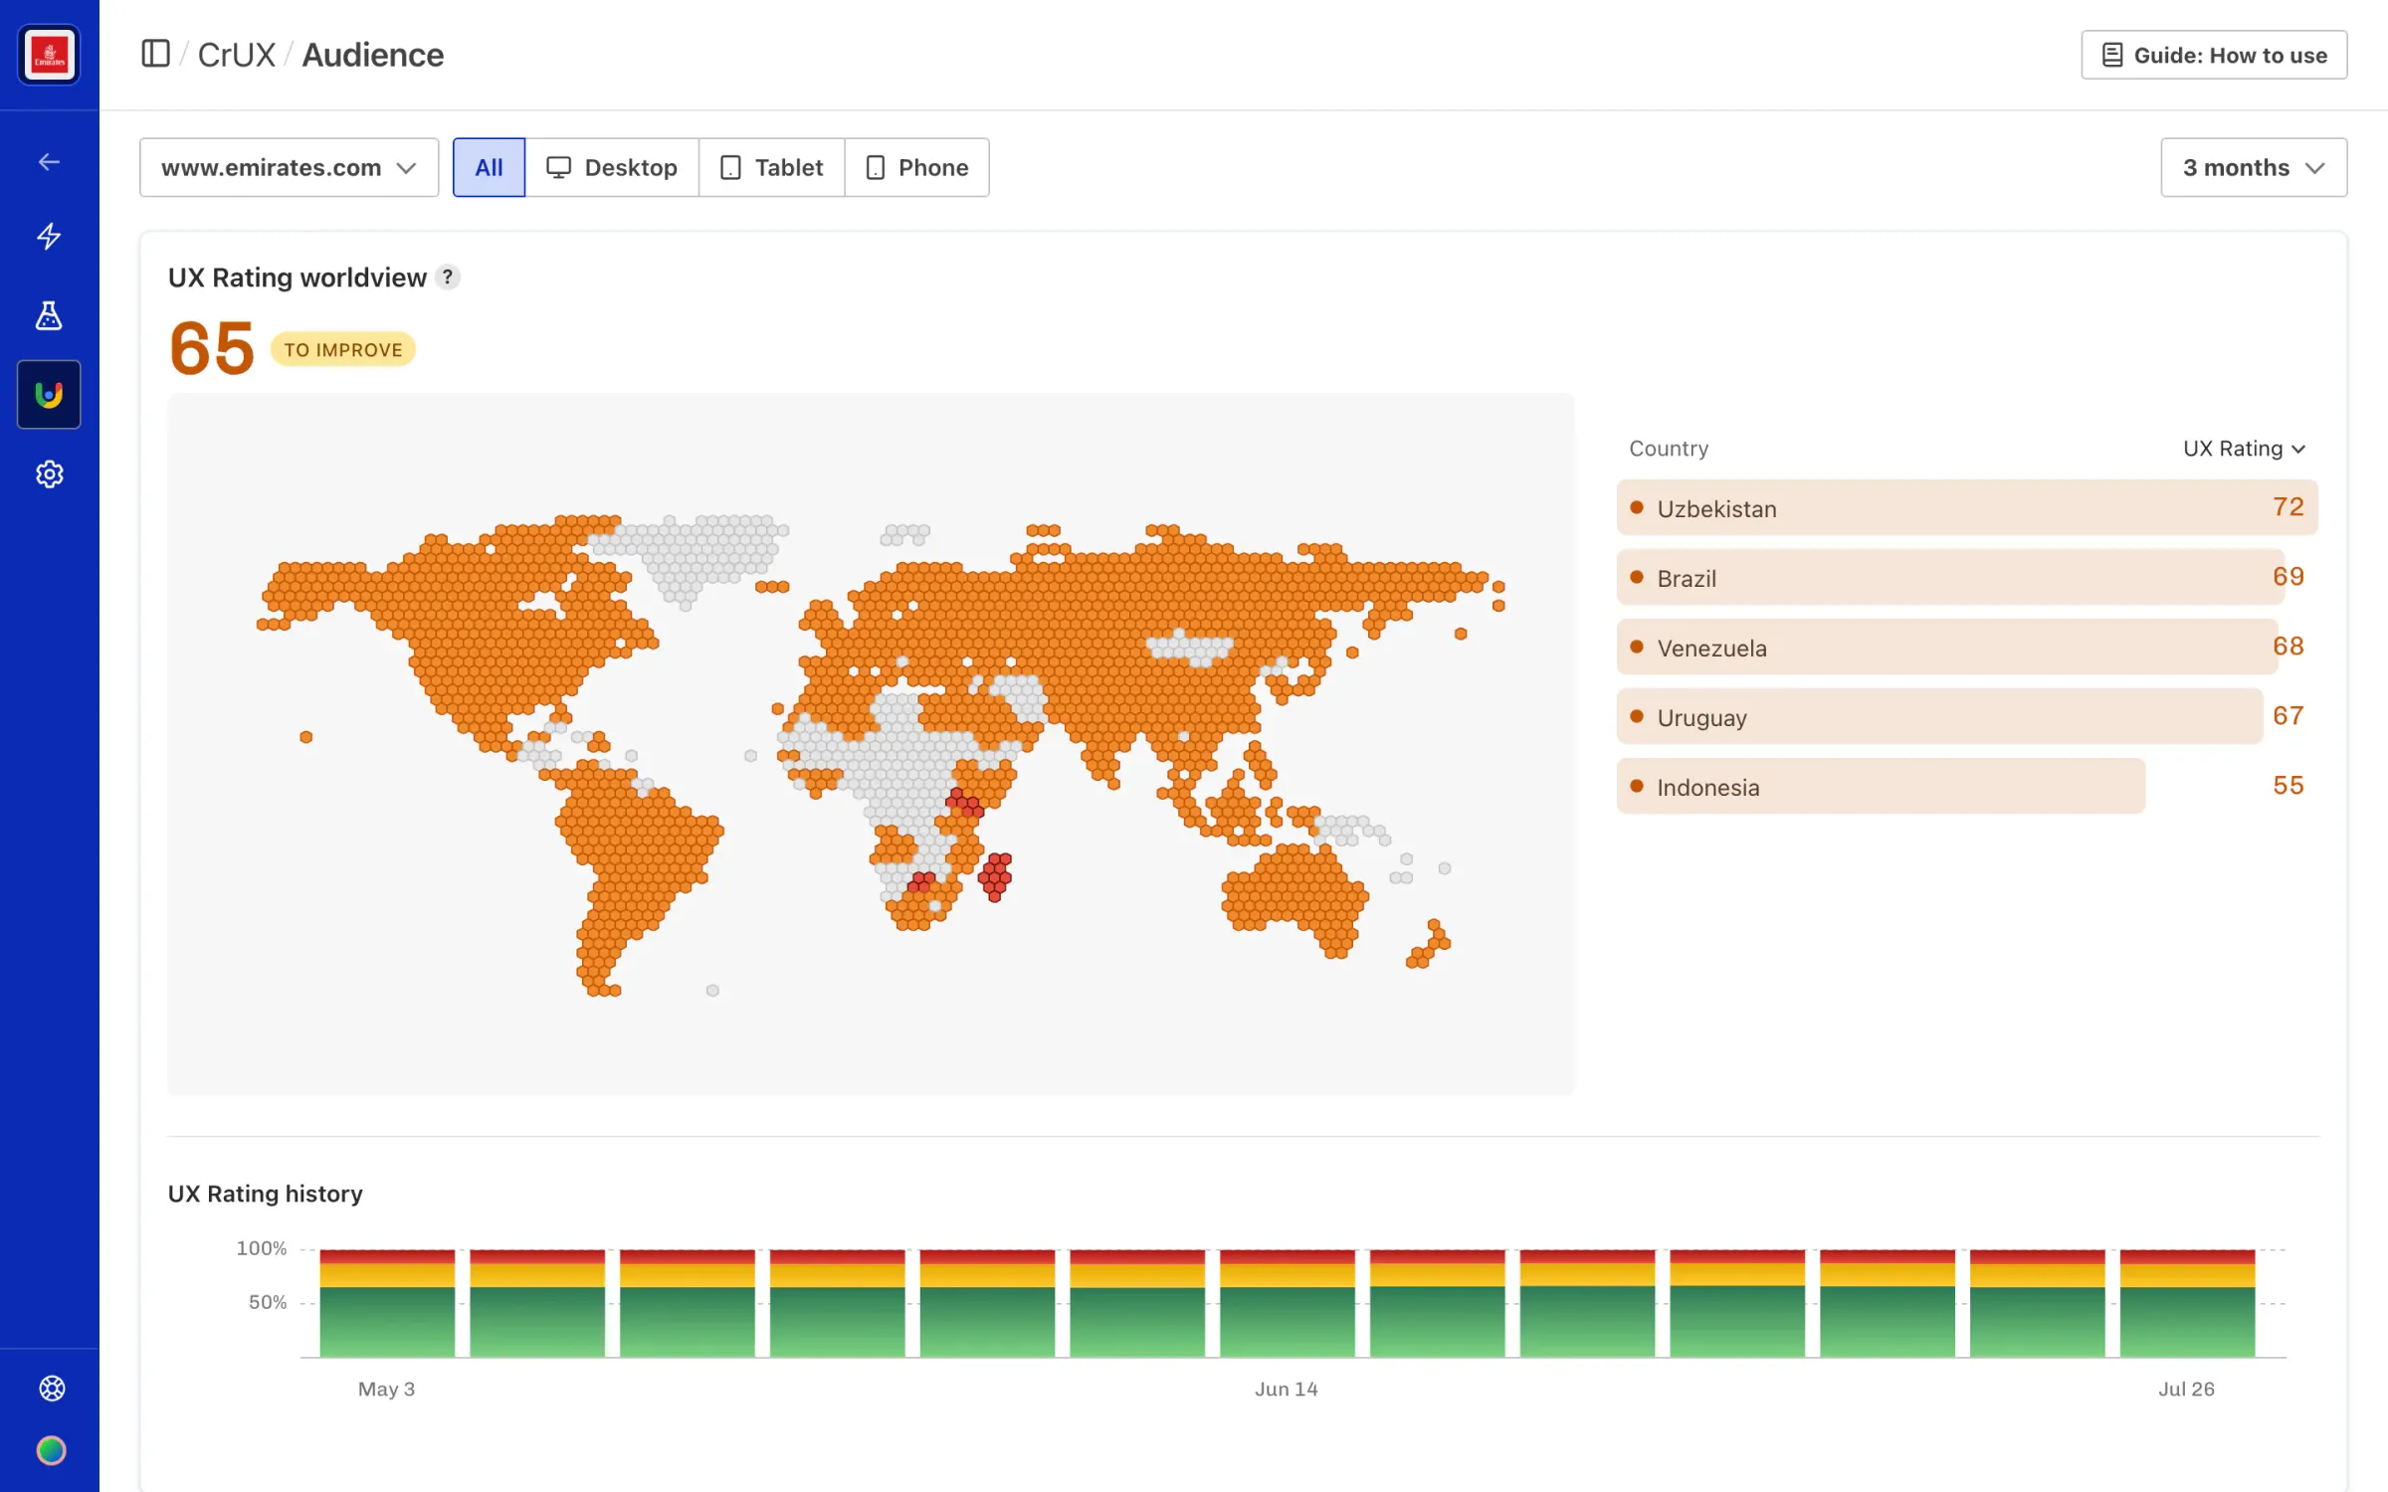Open settings gear in sidebar

pyautogui.click(x=49, y=474)
